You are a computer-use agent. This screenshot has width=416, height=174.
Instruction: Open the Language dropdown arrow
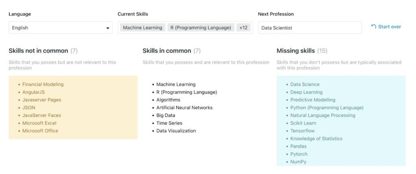(x=108, y=28)
